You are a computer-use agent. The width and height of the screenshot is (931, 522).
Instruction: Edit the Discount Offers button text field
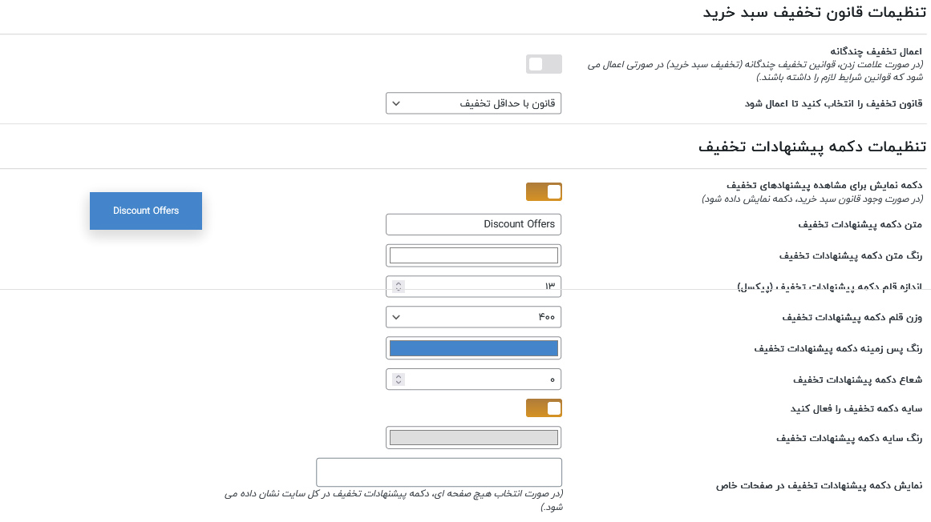point(473,224)
